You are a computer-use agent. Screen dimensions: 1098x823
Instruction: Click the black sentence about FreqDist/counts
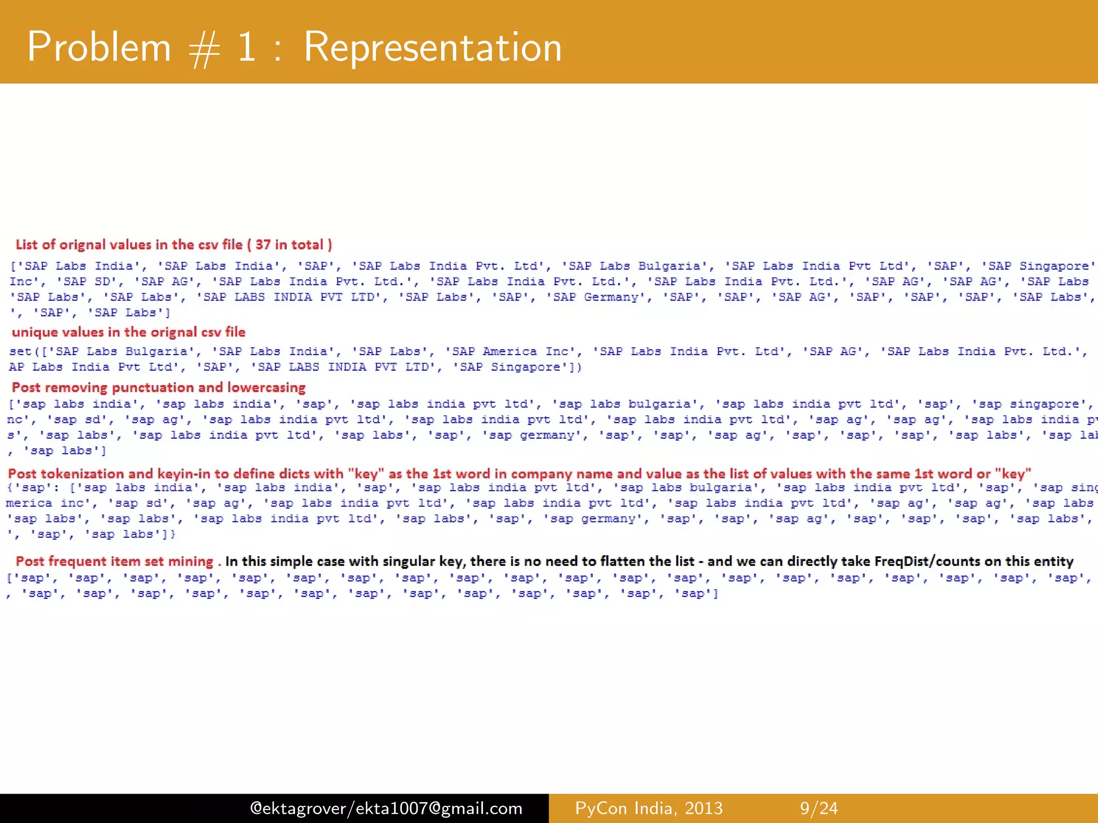649,561
